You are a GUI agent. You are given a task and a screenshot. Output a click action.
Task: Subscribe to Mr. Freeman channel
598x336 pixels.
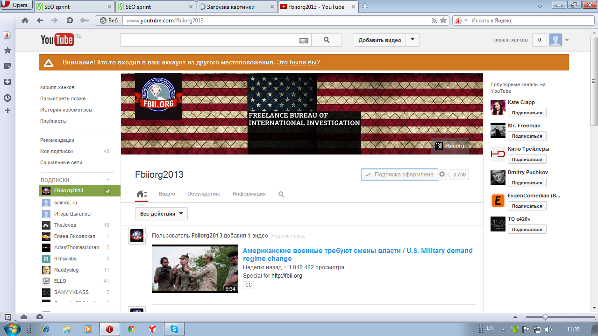[x=527, y=136]
